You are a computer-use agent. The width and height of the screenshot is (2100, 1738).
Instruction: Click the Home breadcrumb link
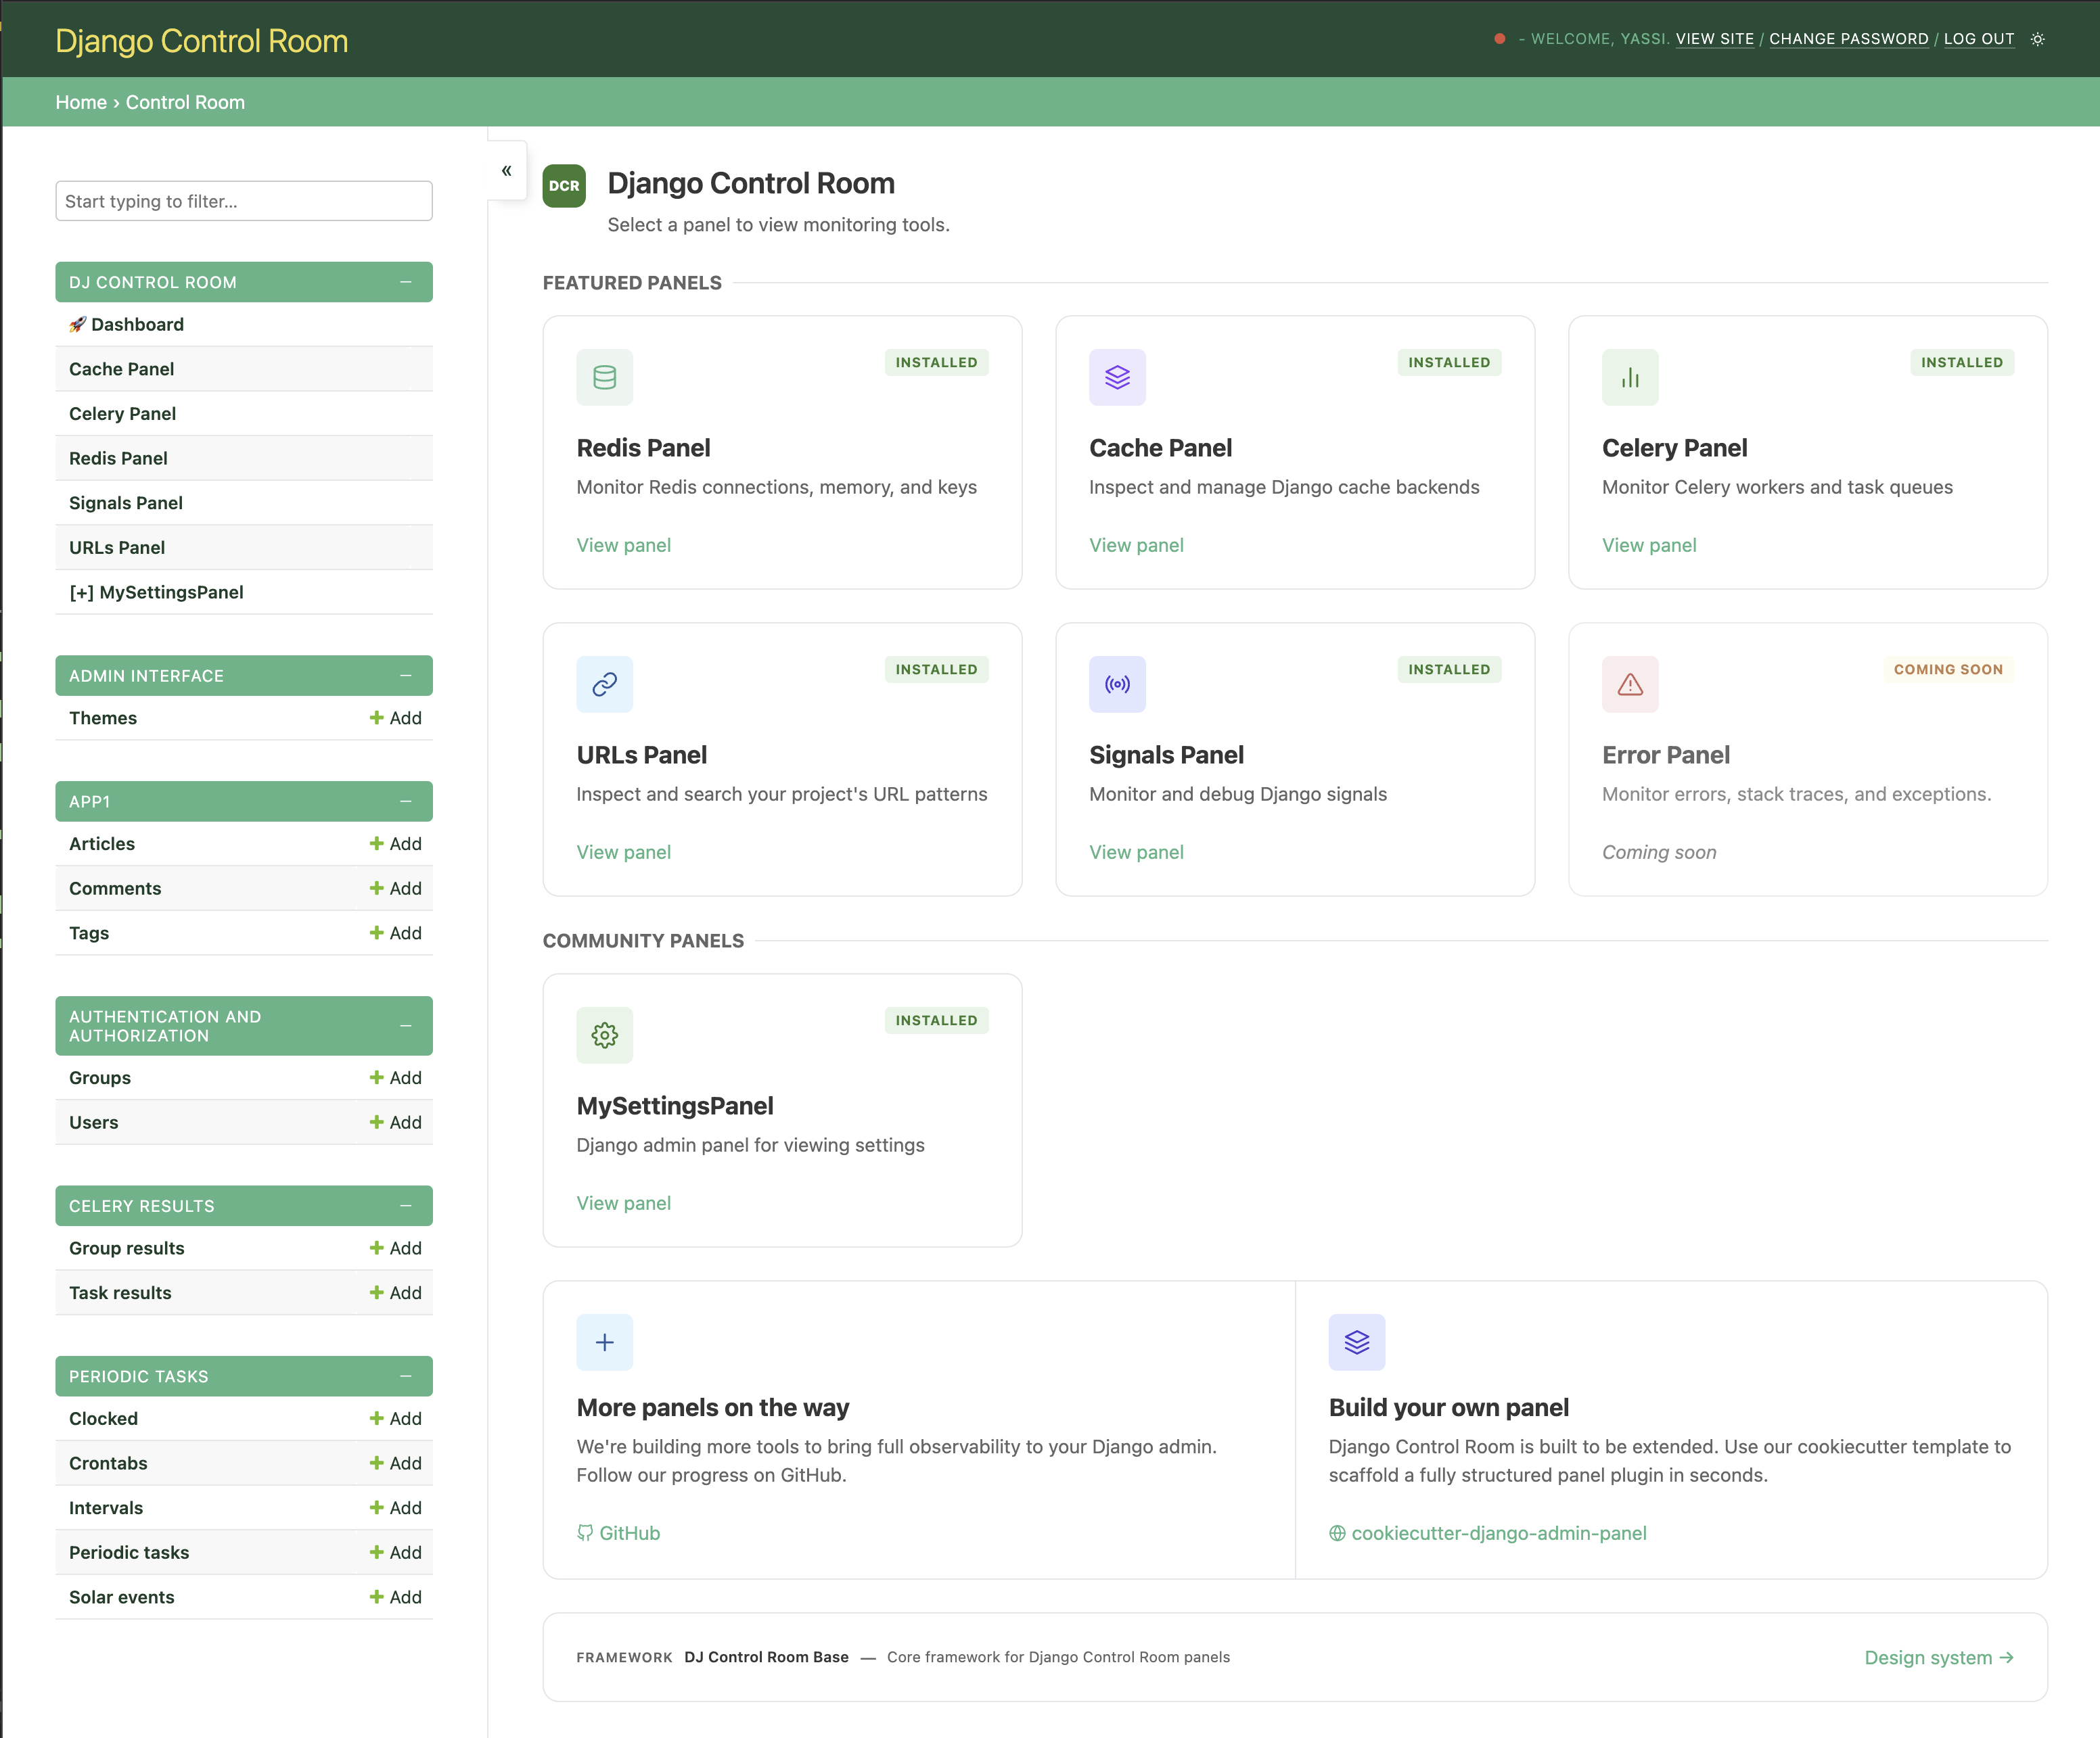[x=81, y=102]
